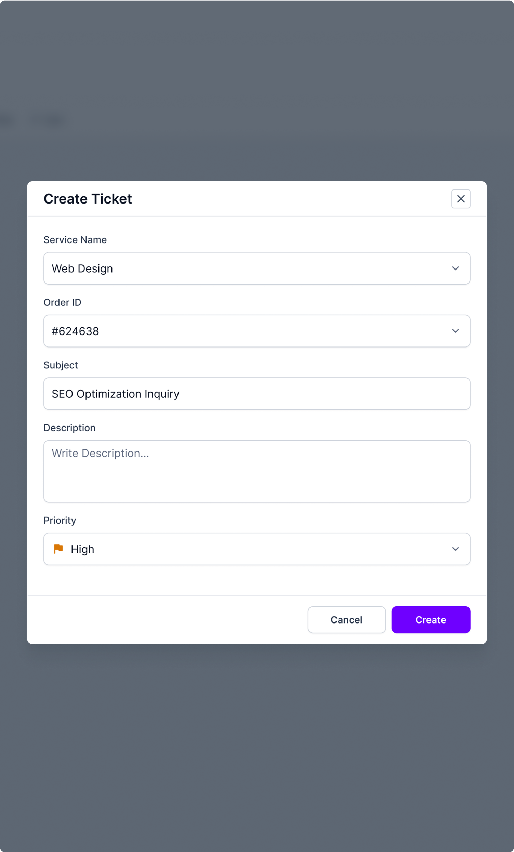Click into the Write Description text area
This screenshot has height=852, width=514.
(257, 471)
